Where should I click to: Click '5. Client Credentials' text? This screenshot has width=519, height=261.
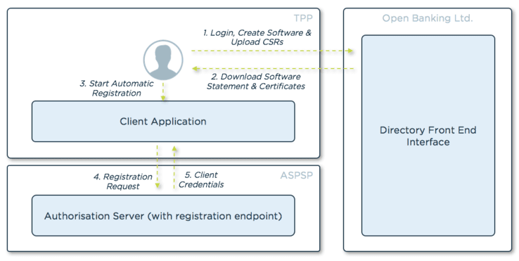[201, 180]
